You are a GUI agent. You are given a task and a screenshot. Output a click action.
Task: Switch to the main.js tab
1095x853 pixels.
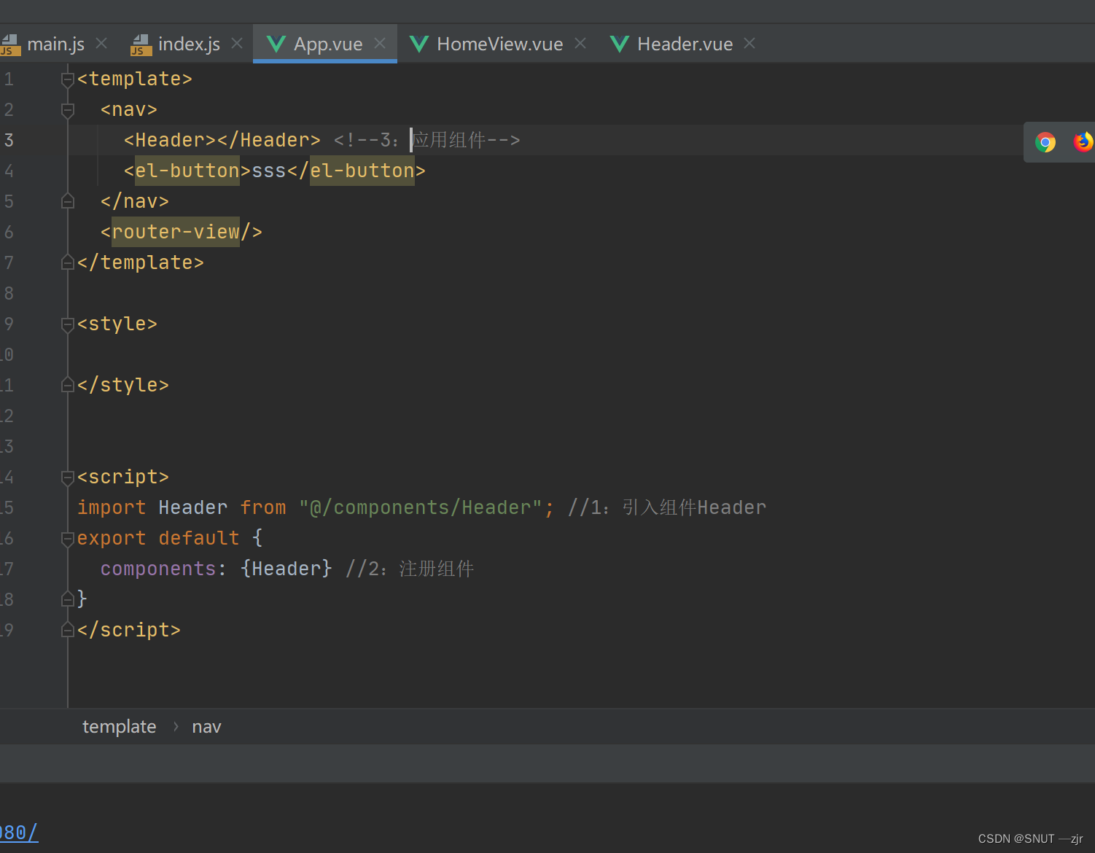[55, 44]
